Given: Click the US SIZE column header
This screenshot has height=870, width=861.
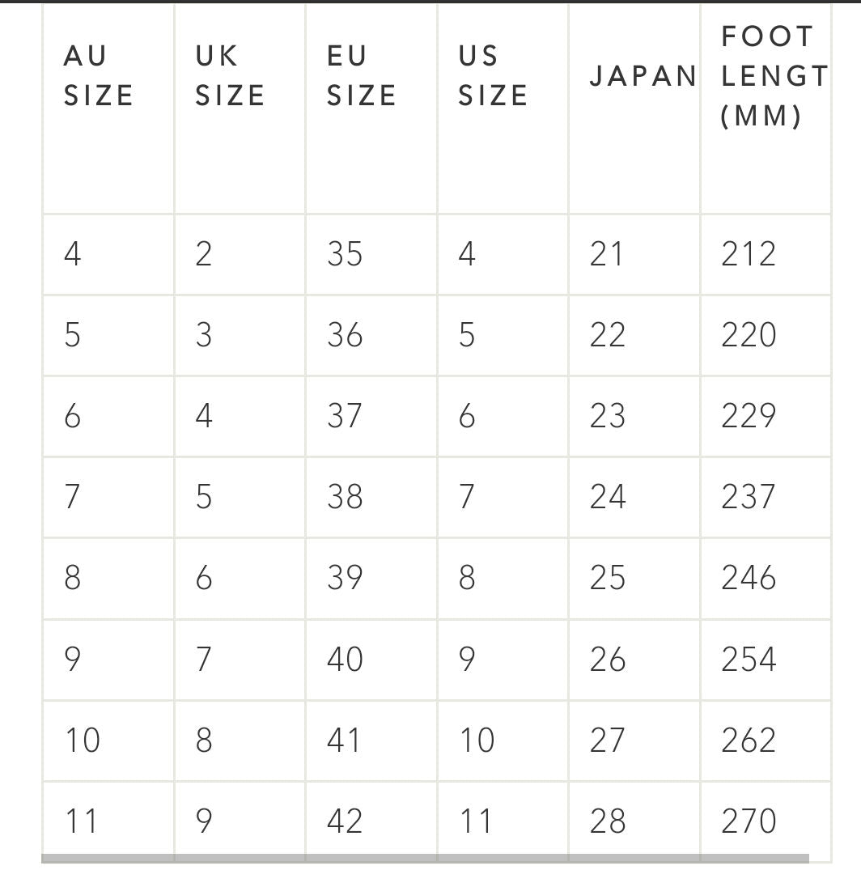Looking at the screenshot, I should (x=493, y=76).
